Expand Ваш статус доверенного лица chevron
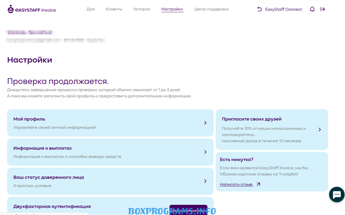This screenshot has height=215, width=345. pyautogui.click(x=205, y=181)
